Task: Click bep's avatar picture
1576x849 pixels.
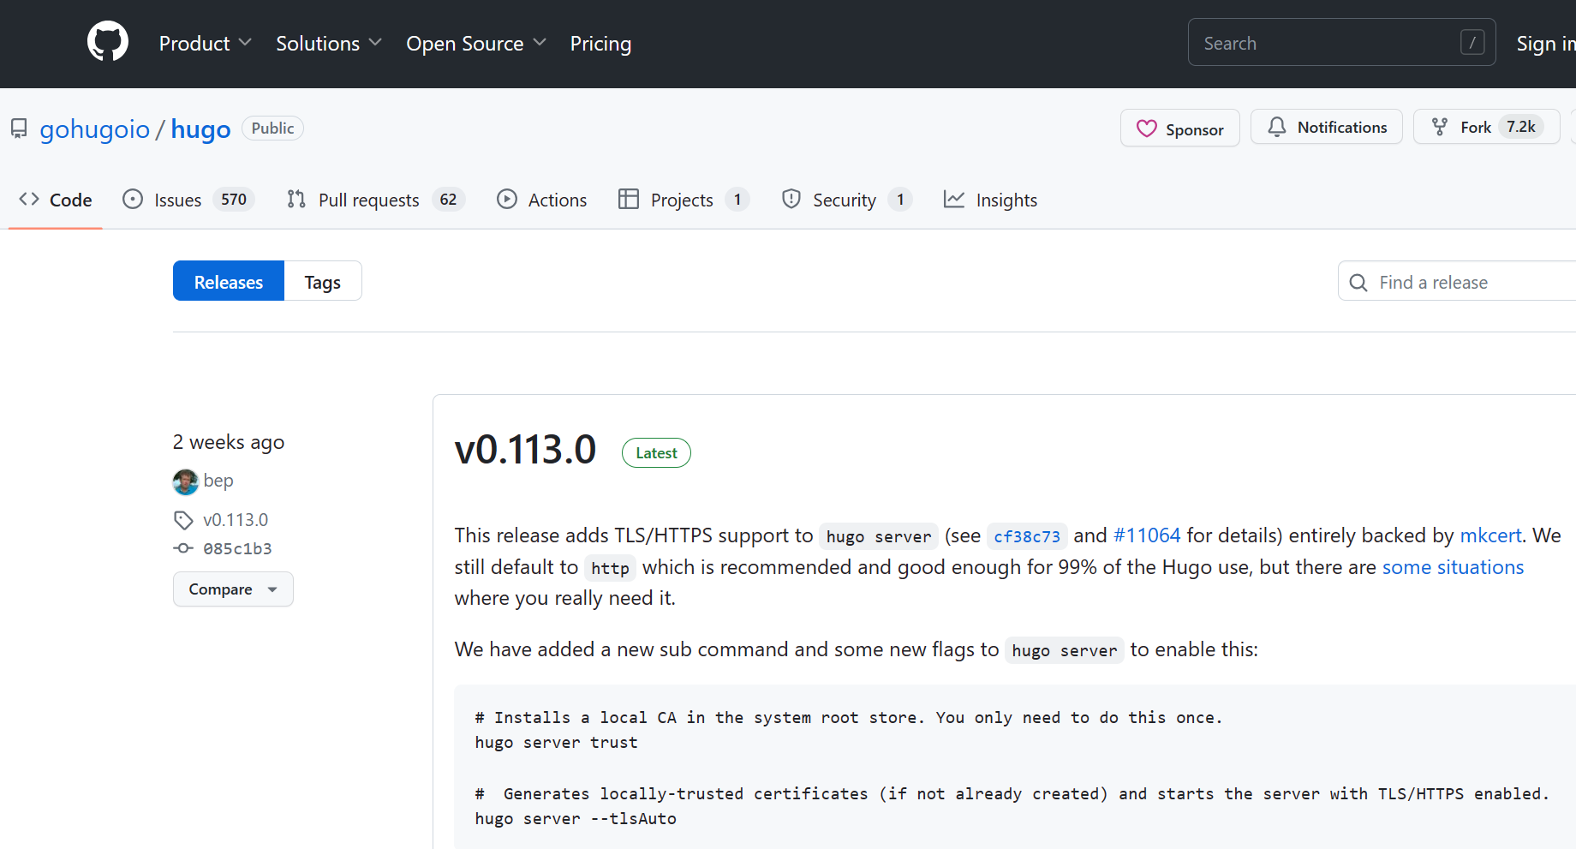Action: pos(185,481)
